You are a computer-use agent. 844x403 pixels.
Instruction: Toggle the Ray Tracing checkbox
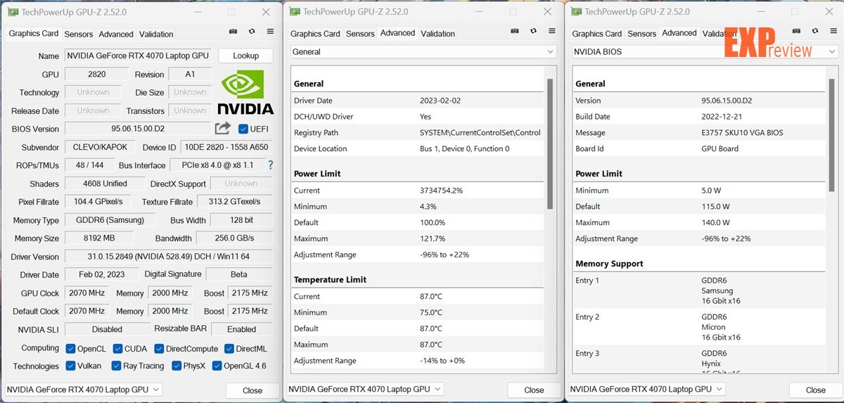click(115, 366)
